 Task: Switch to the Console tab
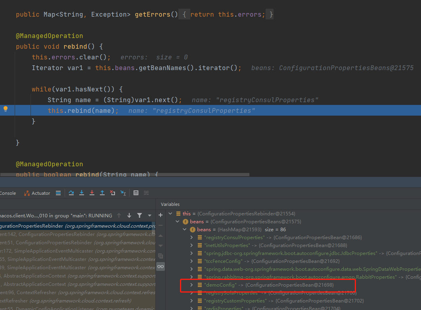[x=8, y=193]
